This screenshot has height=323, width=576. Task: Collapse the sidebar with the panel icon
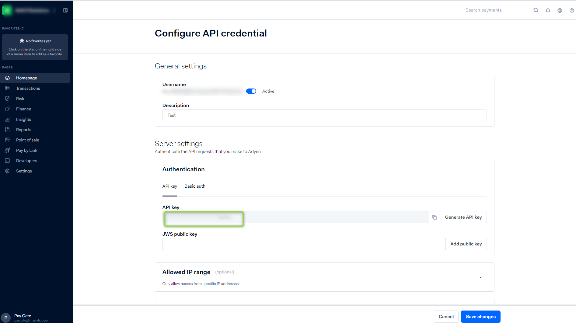point(65,10)
